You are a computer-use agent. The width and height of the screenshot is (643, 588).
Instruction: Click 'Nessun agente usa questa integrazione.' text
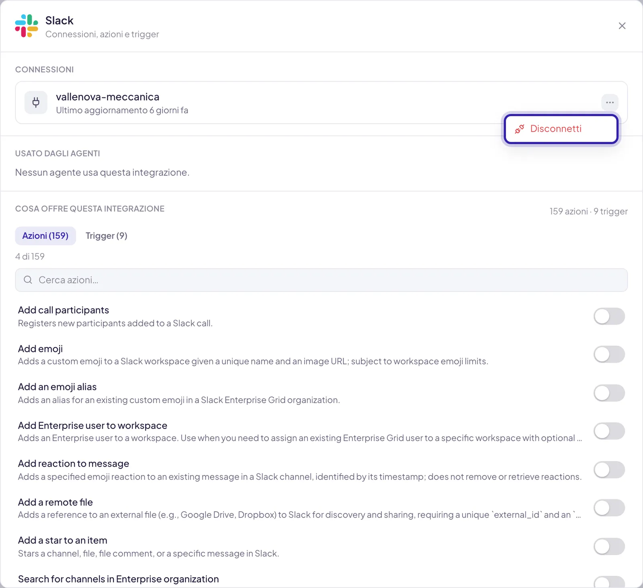(x=102, y=172)
